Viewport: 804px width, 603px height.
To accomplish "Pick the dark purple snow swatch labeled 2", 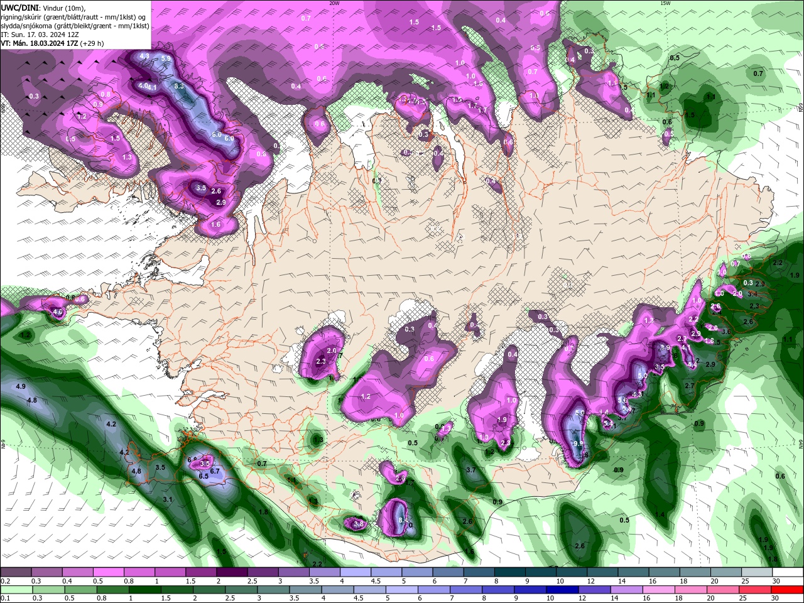I will point(231,572).
